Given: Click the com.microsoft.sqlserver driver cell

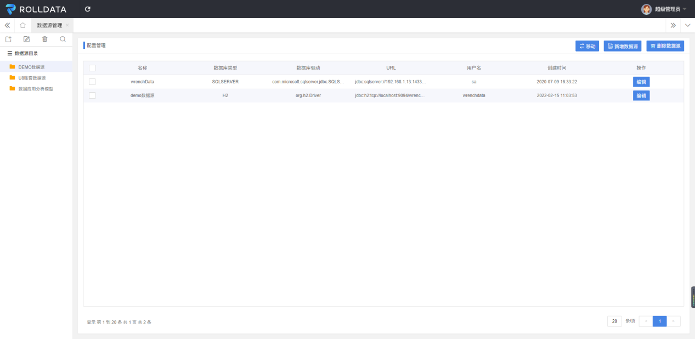Looking at the screenshot, I should pos(308,82).
